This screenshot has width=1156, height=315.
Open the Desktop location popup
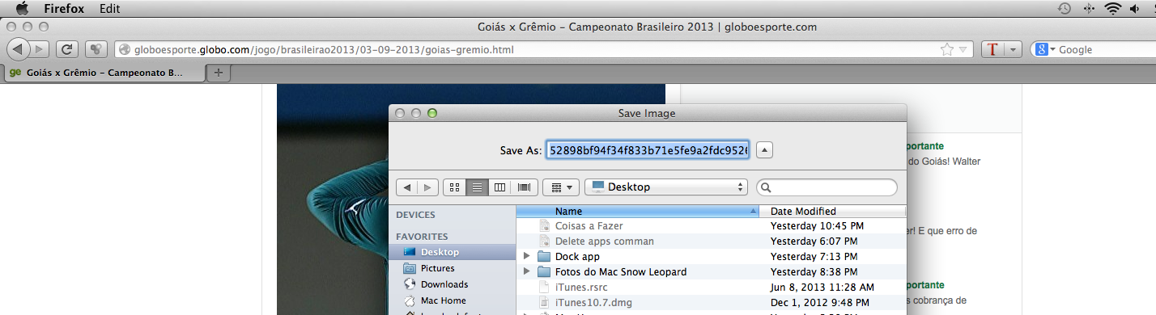tap(665, 187)
